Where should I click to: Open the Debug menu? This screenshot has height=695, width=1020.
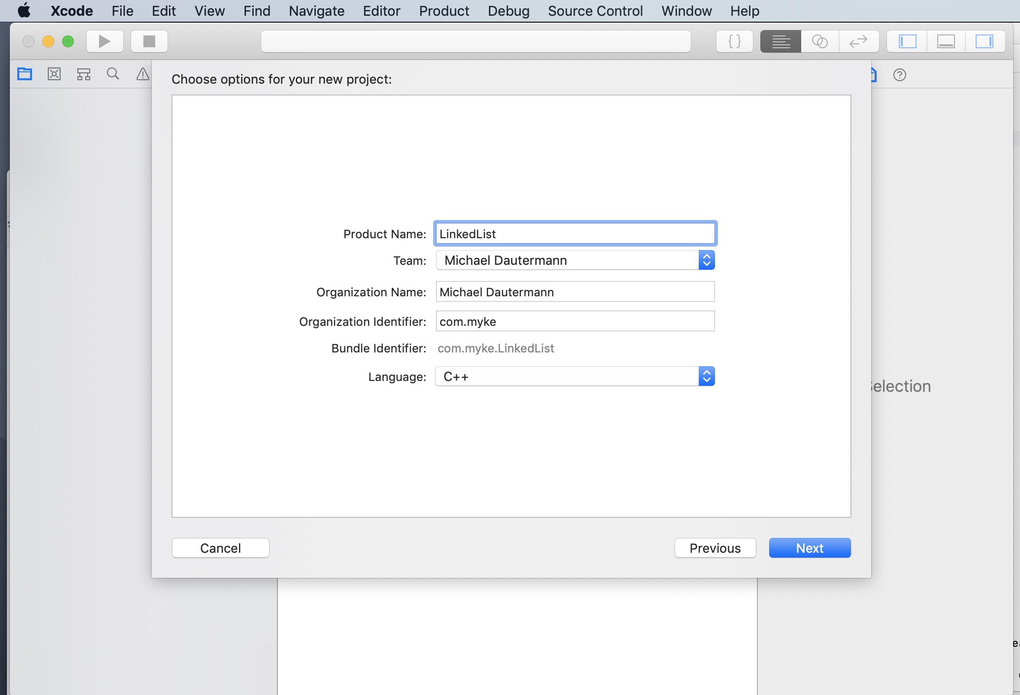click(x=509, y=11)
